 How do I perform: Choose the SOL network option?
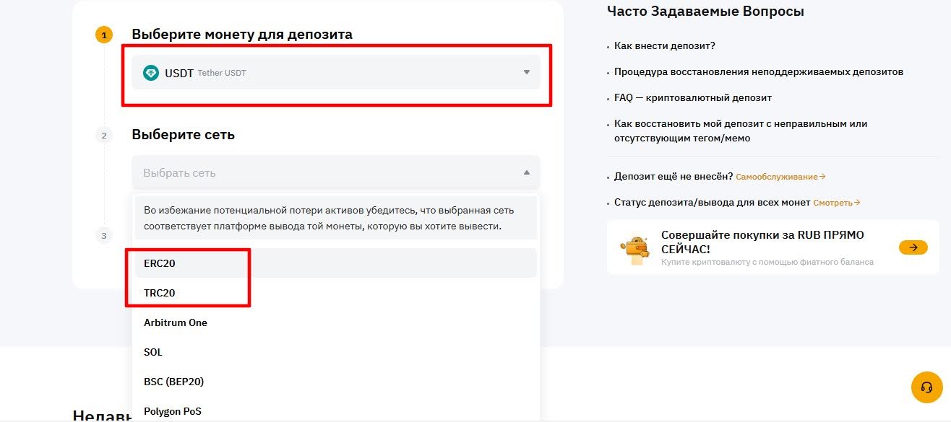[152, 352]
